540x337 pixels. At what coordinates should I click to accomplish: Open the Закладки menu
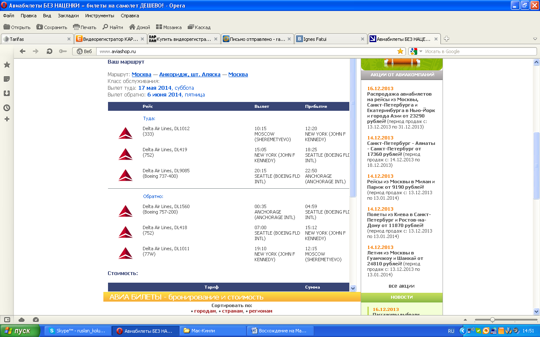[68, 16]
